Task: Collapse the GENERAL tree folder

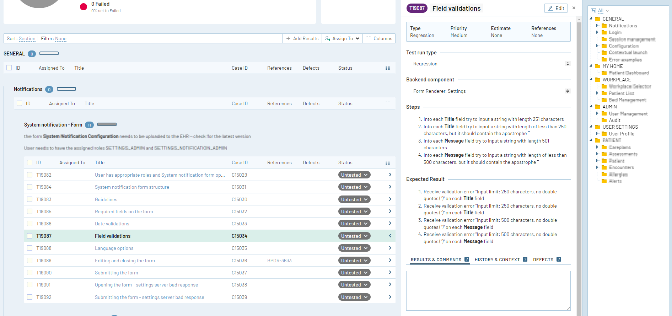Action: click(591, 18)
